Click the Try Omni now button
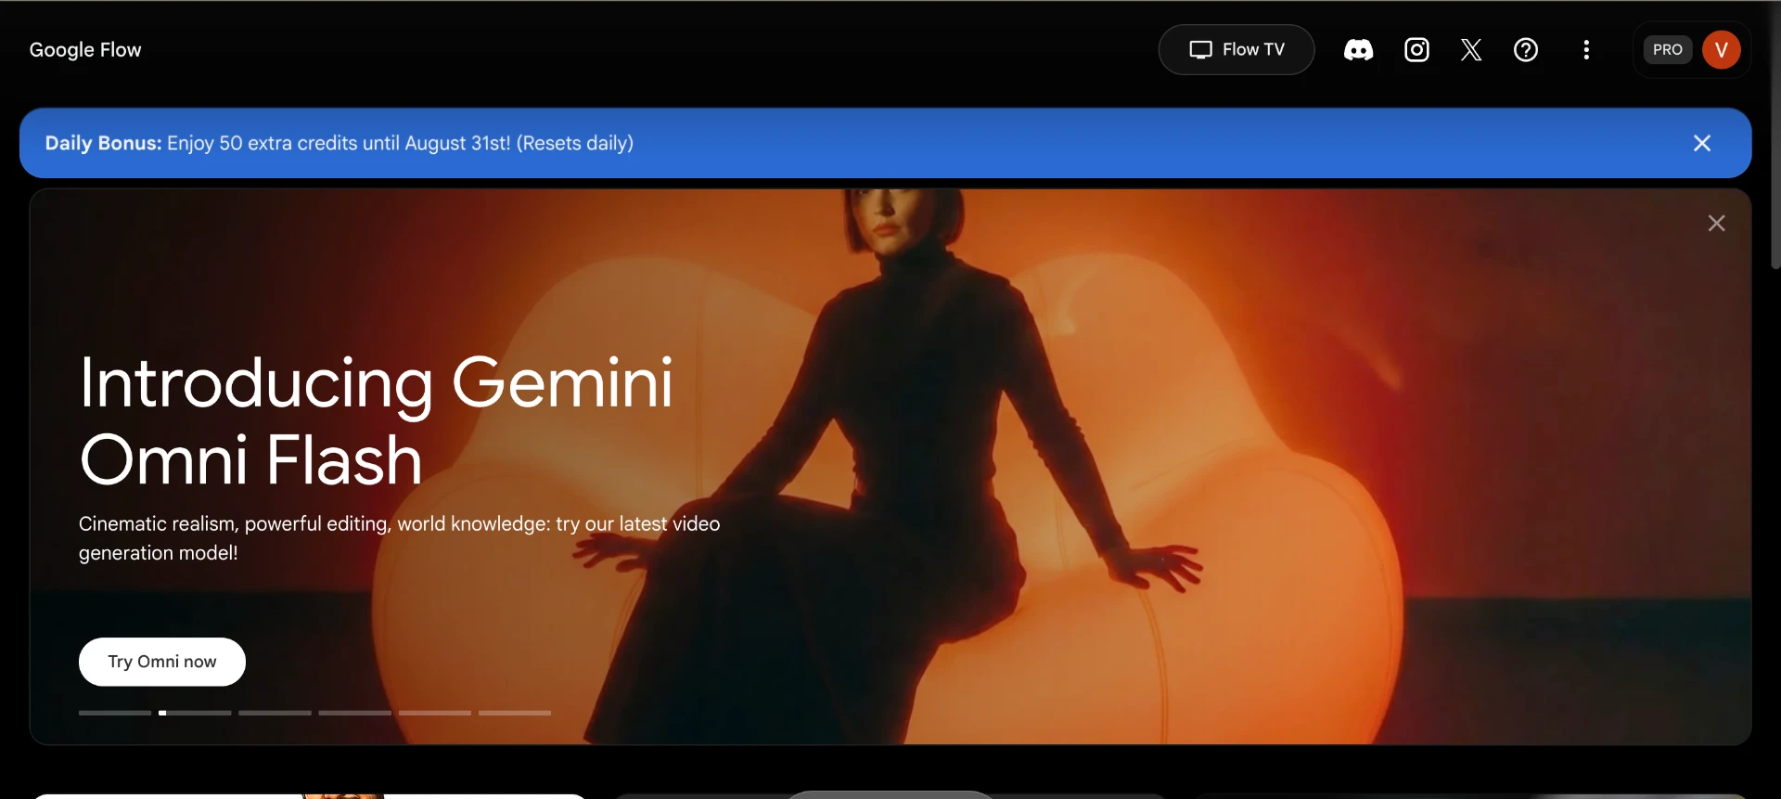This screenshot has width=1781, height=799. (162, 662)
